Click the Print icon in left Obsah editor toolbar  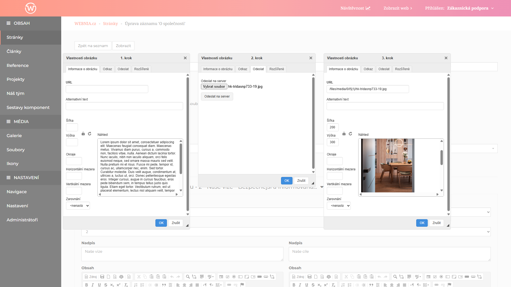pos(121,277)
